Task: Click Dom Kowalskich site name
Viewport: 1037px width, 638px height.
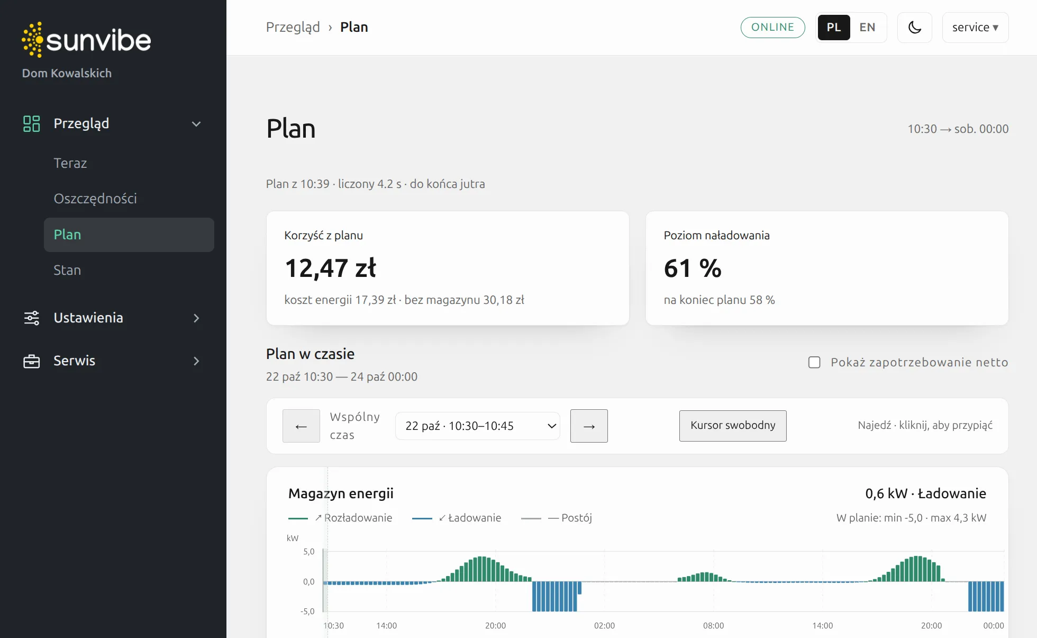Action: tap(67, 73)
